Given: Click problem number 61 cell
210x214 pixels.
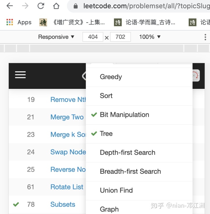Looking at the screenshot, I should (31, 187).
